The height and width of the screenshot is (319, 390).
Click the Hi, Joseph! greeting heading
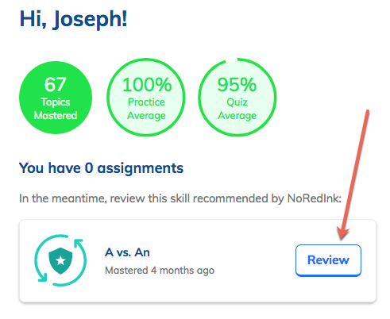pos(73,19)
